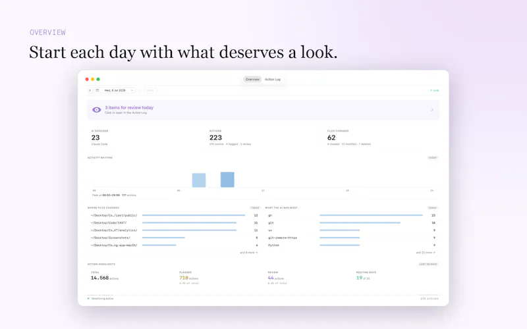Image resolution: width=527 pixels, height=329 pixels.
Task: Click the '223 actions' status bar count
Action: point(430,299)
